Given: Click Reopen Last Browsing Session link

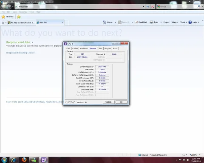Looking at the screenshot, I should 20,53.
